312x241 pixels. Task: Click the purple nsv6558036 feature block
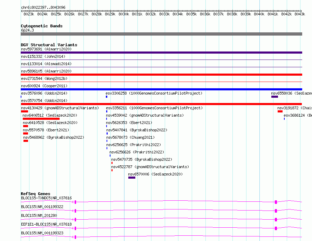click(274, 97)
